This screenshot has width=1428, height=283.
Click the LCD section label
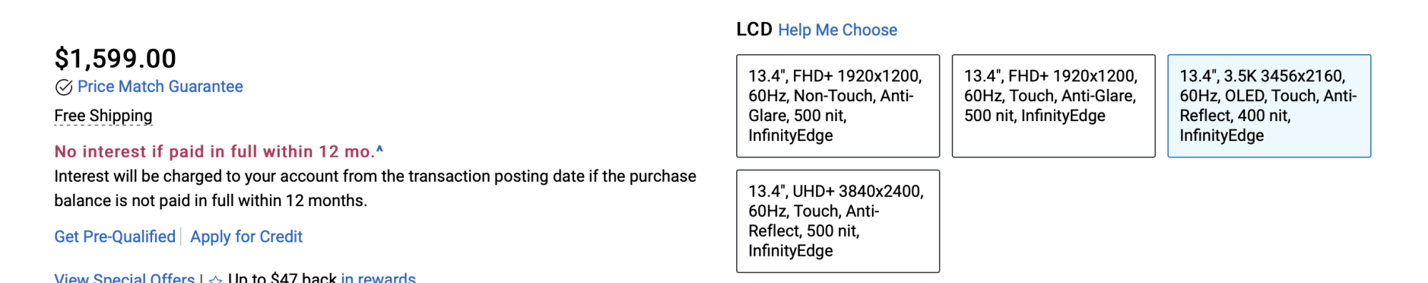(x=754, y=29)
